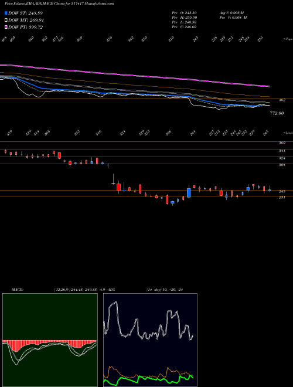Click the '<Tops' label at right edge
293x387 pixels.
[288, 39]
